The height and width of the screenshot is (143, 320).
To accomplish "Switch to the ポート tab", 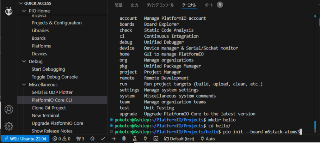I will point(209,5).
